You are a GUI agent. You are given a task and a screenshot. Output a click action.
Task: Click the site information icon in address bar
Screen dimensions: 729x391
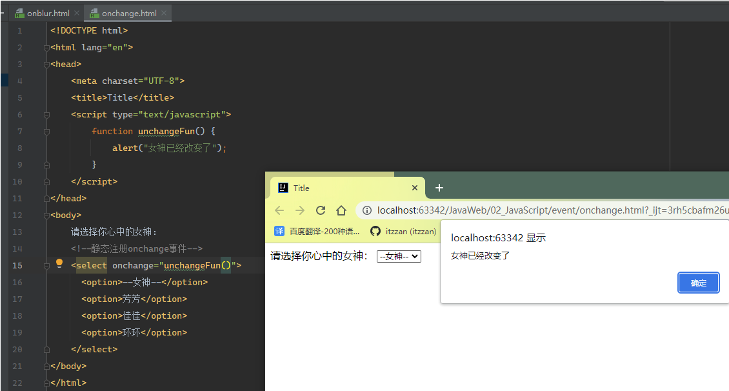click(367, 210)
